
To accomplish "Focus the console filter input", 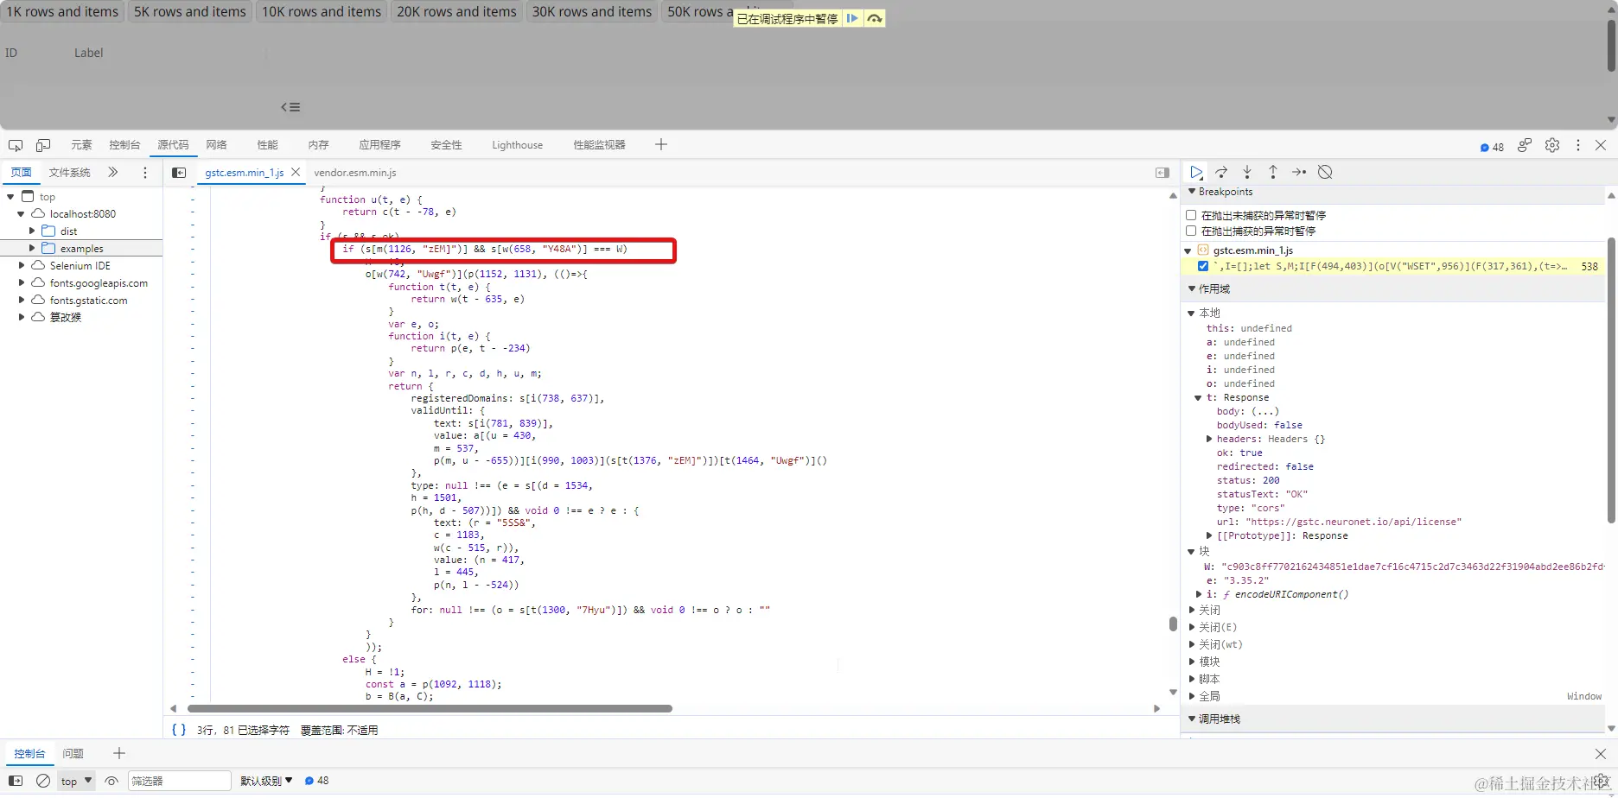I will pos(179,781).
